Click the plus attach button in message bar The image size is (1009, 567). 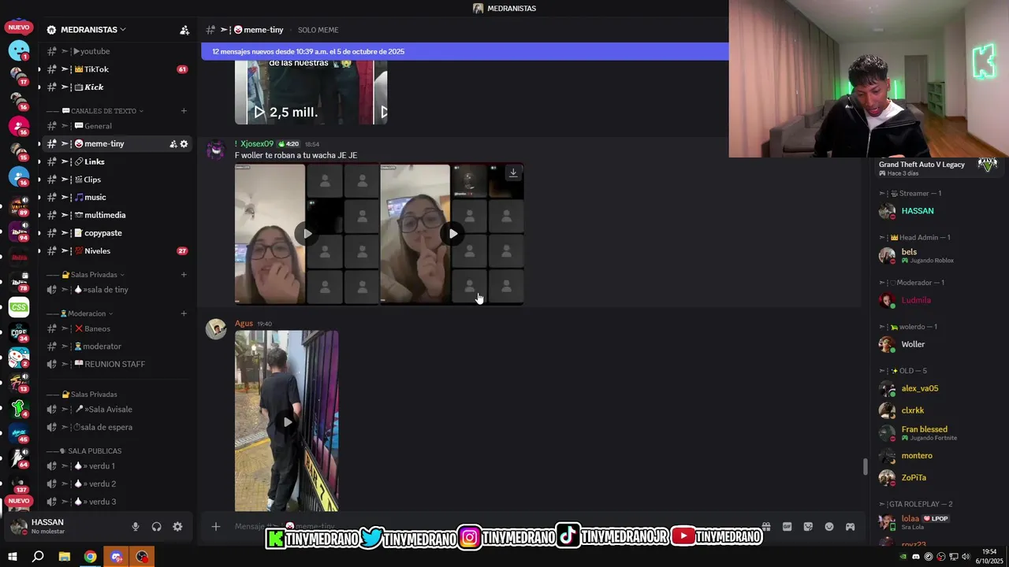pos(215,527)
